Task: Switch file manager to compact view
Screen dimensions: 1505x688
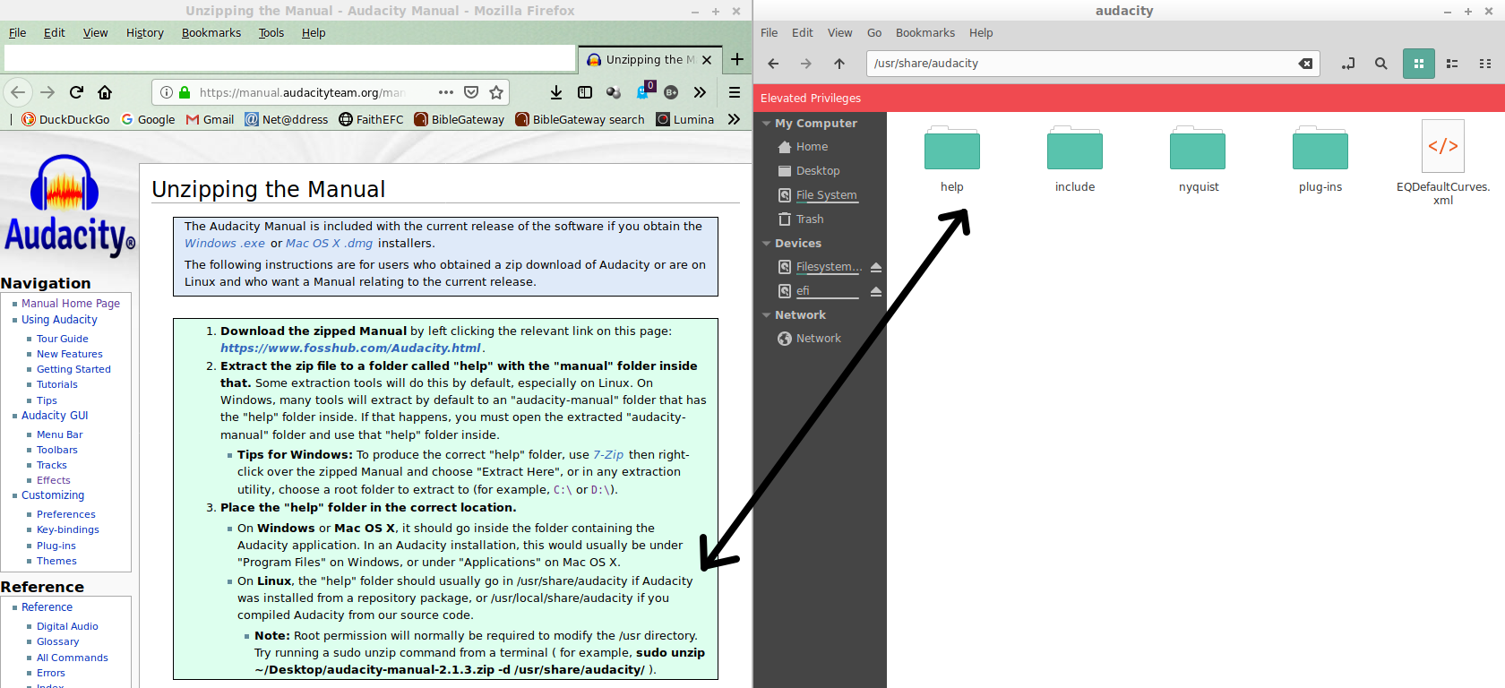Action: click(x=1485, y=64)
